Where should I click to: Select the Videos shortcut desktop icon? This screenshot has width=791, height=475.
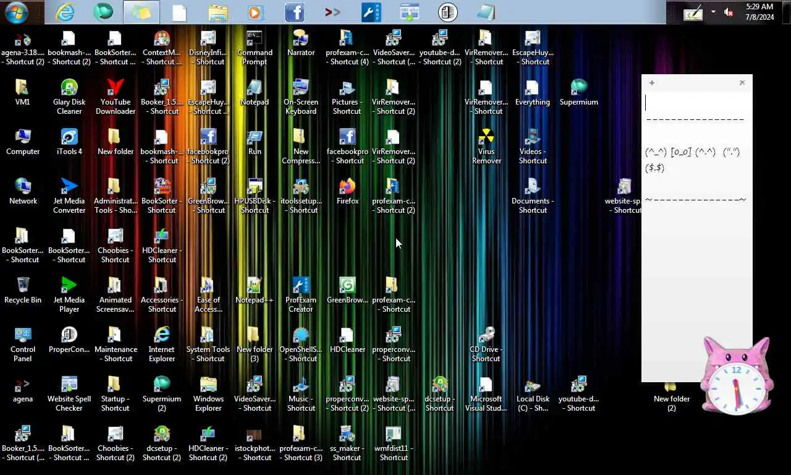(x=533, y=147)
